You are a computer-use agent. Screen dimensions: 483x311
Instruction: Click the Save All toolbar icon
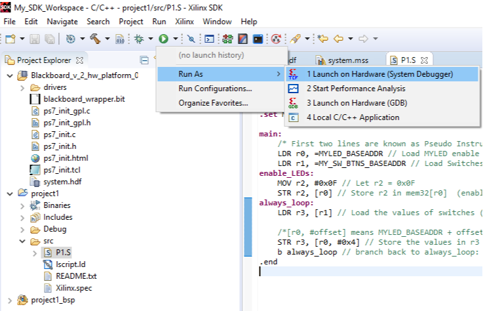tap(50, 39)
